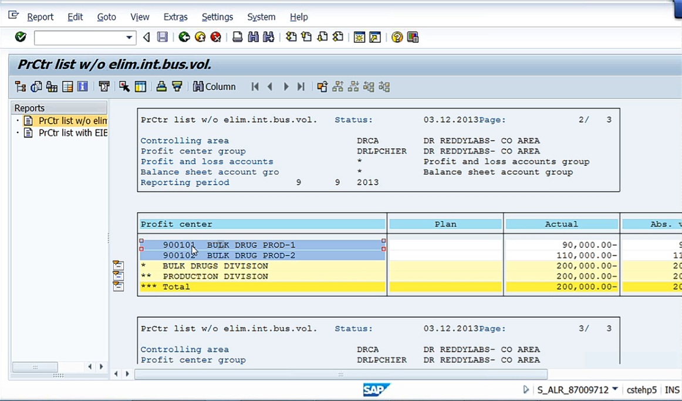Click the main report scroll-right arrow at the bottom
Viewport: 682px width, 401px height.
(127, 373)
